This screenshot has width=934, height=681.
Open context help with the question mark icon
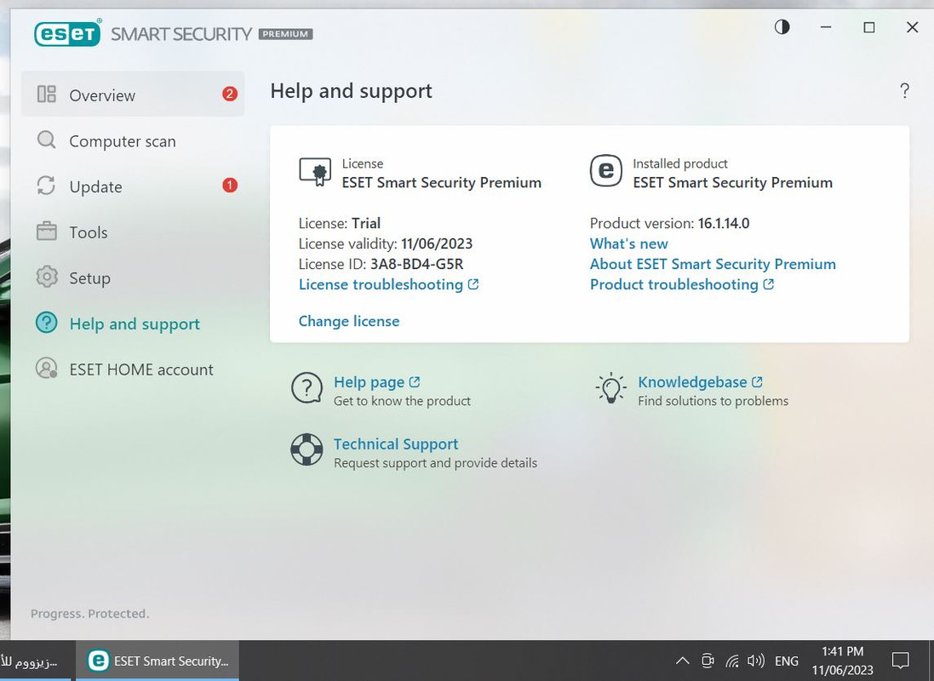pyautogui.click(x=904, y=90)
